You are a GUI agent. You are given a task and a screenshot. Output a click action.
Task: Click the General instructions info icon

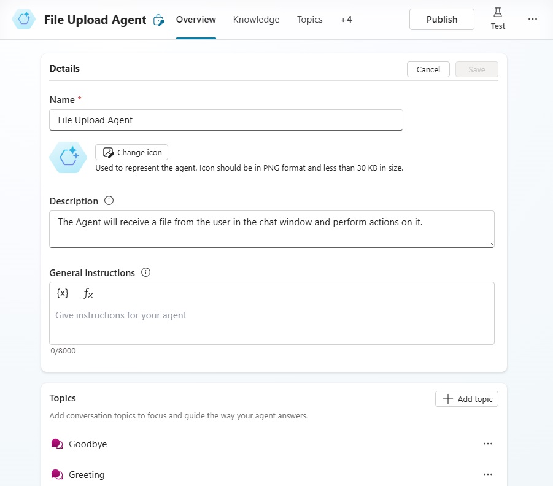tap(145, 272)
